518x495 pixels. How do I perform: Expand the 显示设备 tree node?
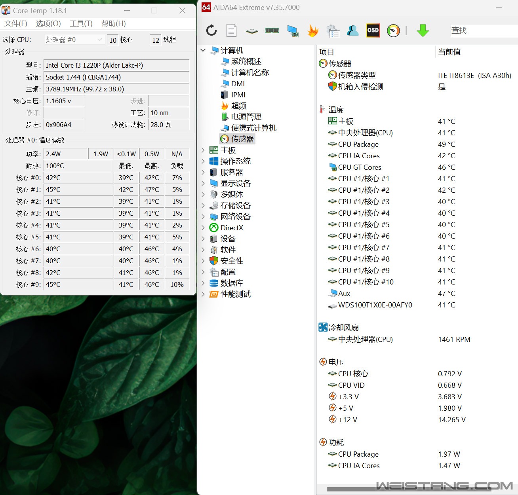(x=203, y=183)
